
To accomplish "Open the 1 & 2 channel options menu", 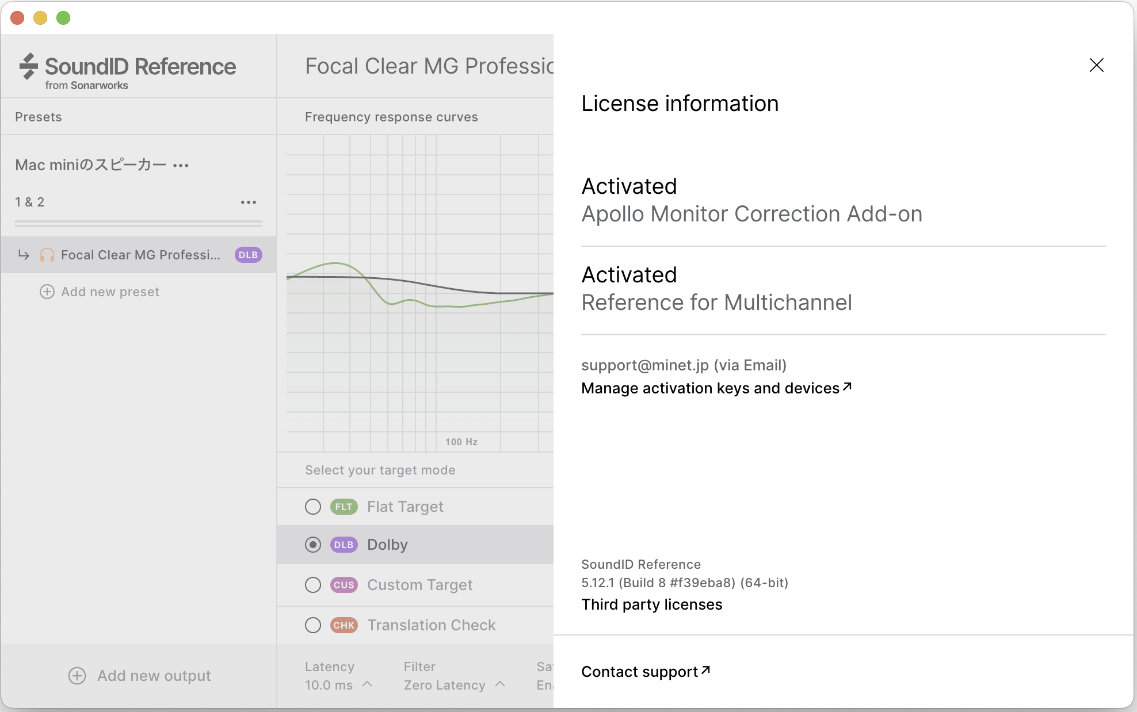I will pos(249,202).
